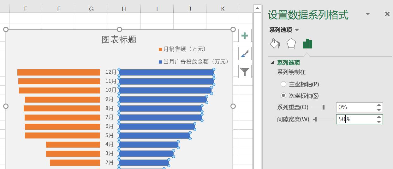This screenshot has width=393, height=169.
Task: Click the chart's right-middle resize handle
Action: click(233, 106)
